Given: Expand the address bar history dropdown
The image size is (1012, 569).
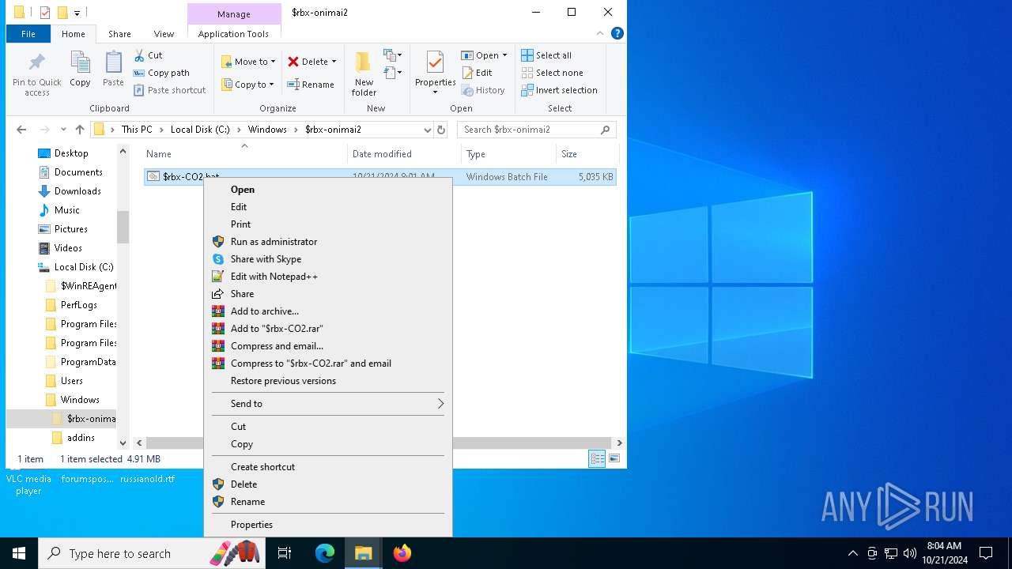Looking at the screenshot, I should pyautogui.click(x=428, y=130).
